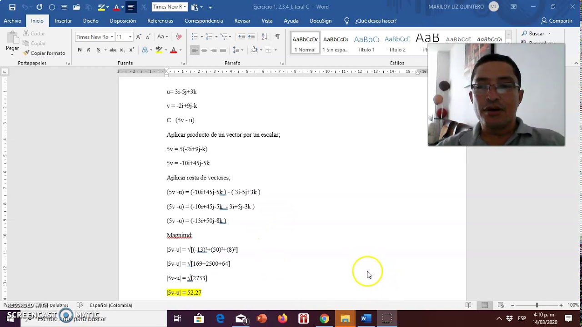582x327 pixels.
Task: Switch to the Referencias tab
Action: [x=160, y=21]
